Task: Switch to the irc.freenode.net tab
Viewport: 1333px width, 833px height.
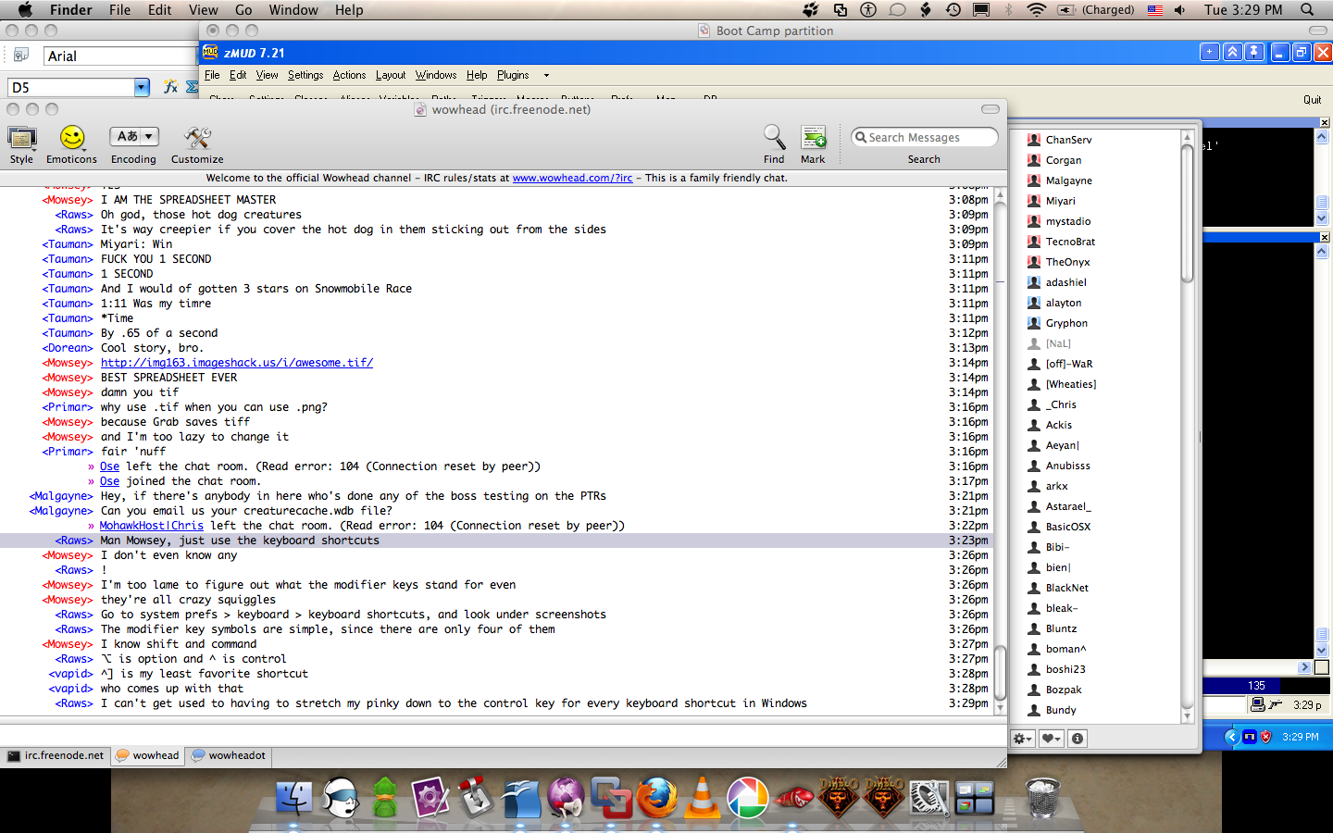Action: 56,756
